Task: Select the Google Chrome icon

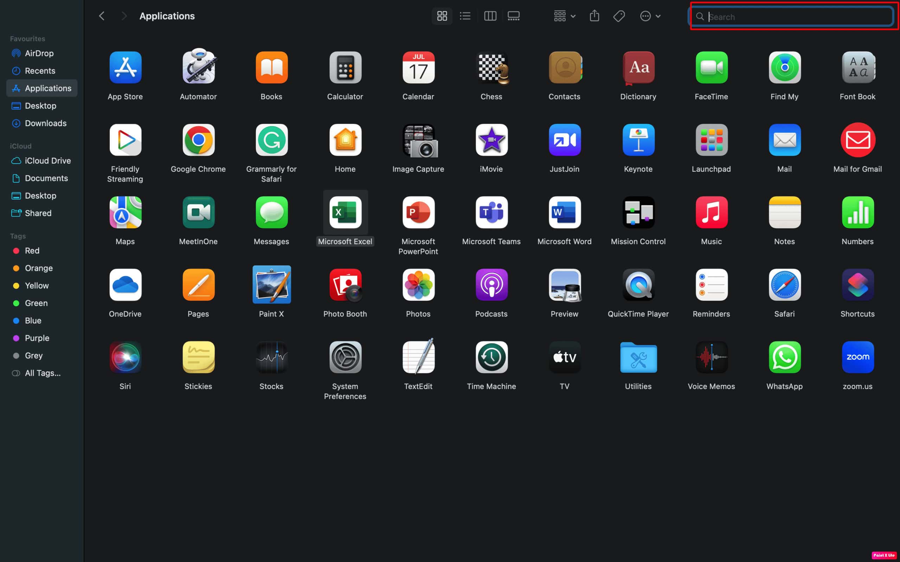Action: (199, 140)
